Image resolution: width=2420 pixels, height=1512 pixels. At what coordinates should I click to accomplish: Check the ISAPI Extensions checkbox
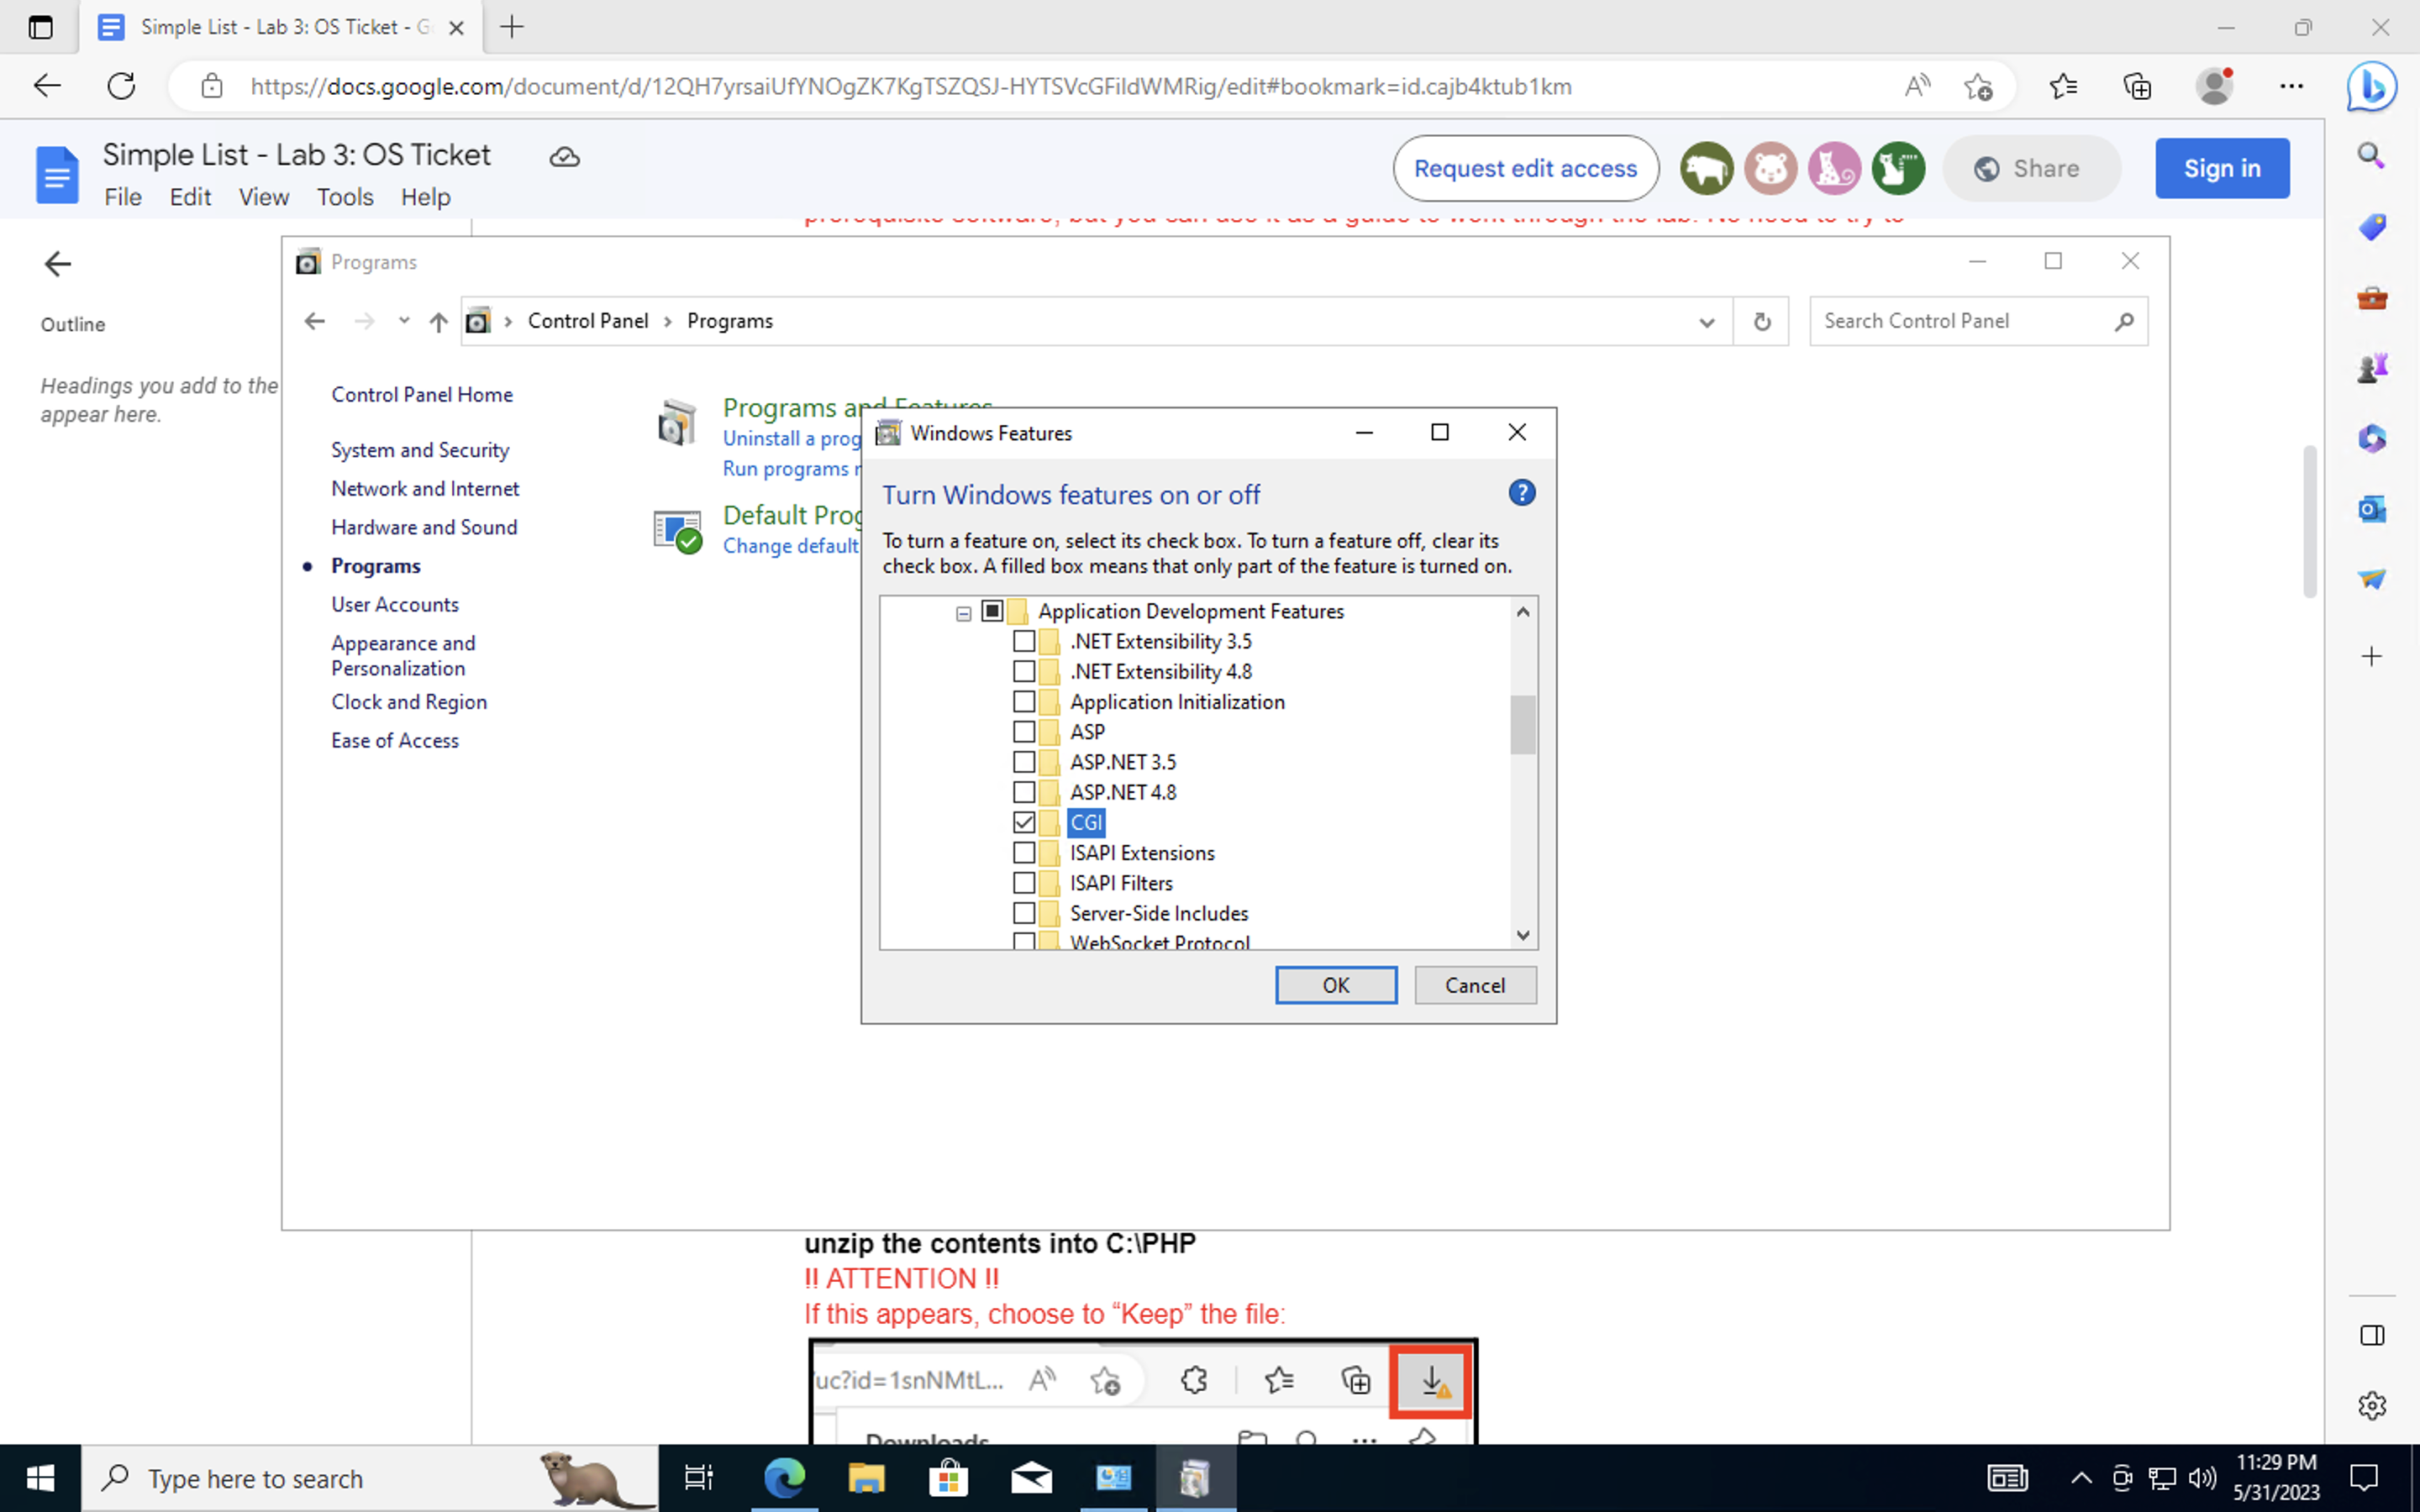click(x=1023, y=853)
